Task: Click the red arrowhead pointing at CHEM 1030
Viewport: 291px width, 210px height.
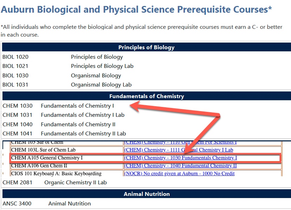Action: point(135,106)
